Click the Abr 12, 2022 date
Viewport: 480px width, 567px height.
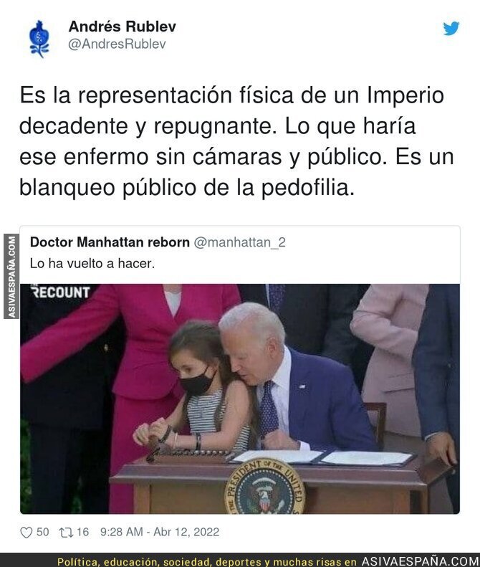click(186, 532)
